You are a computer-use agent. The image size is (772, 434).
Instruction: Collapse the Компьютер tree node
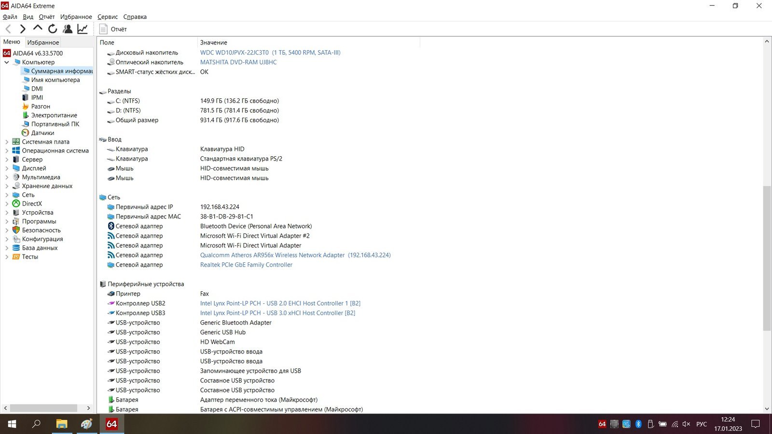click(x=7, y=62)
